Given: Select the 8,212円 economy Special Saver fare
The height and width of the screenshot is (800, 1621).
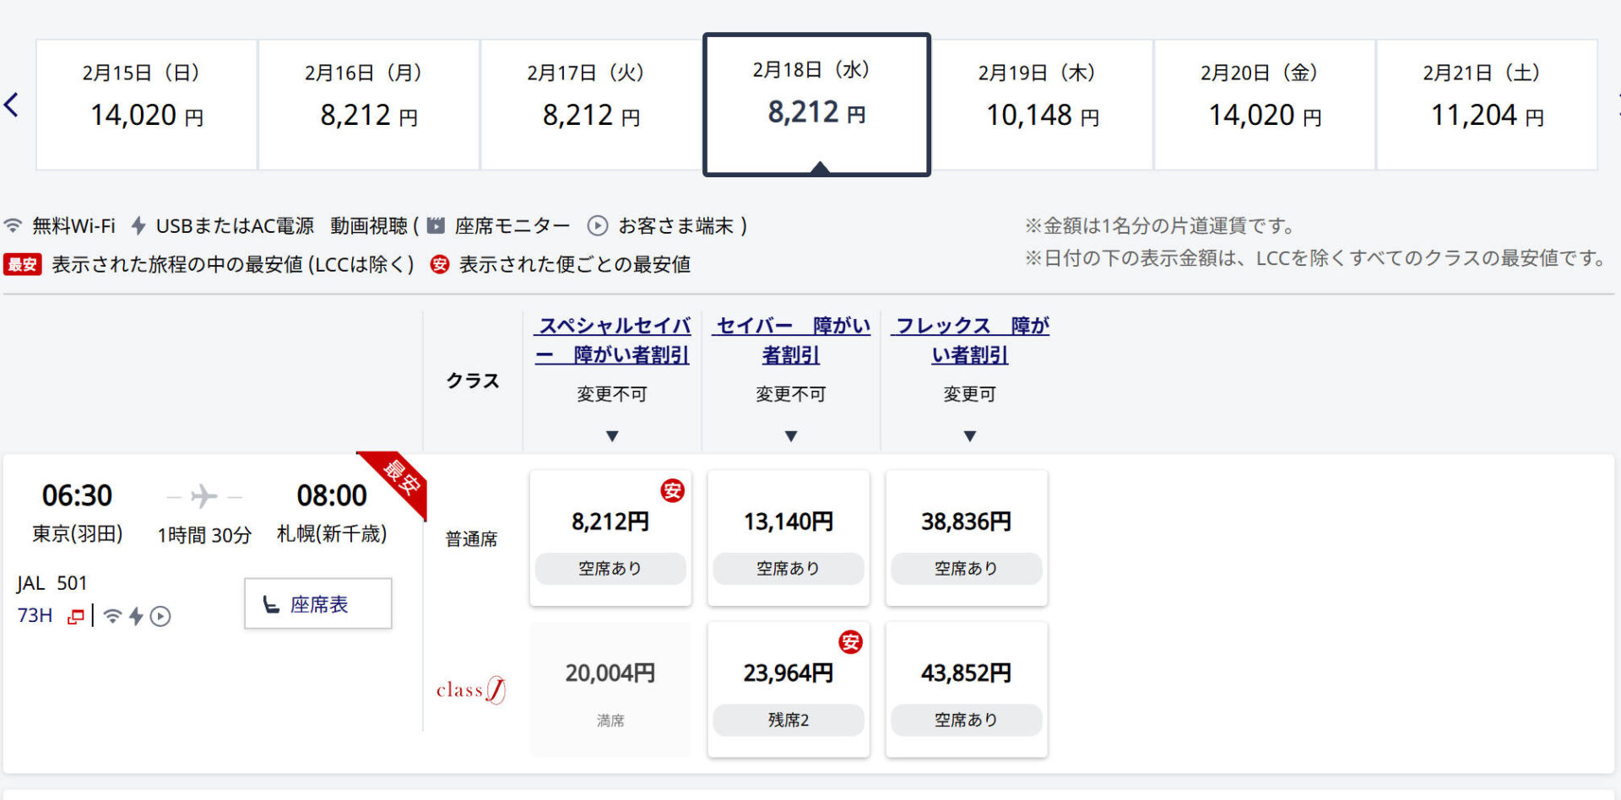Looking at the screenshot, I should tap(610, 538).
